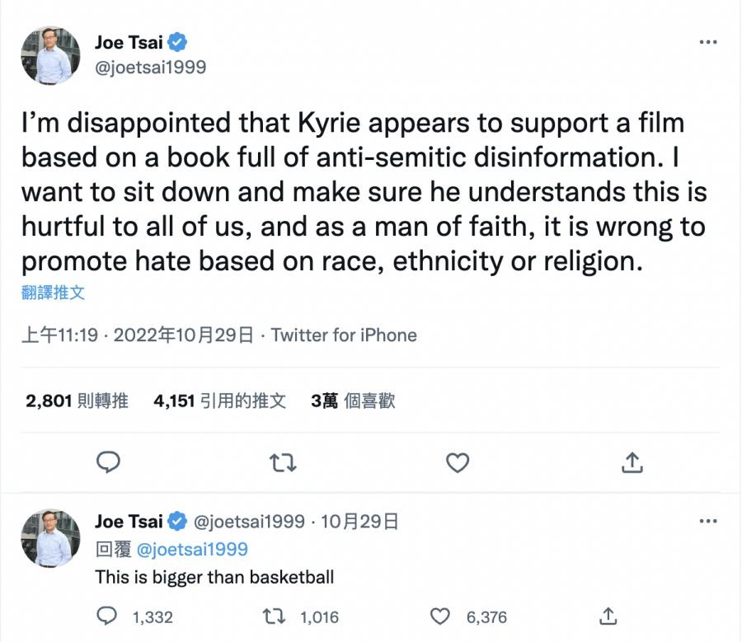The height and width of the screenshot is (642, 742).
Task: View the 2,801 retweets list
Action: pos(77,401)
